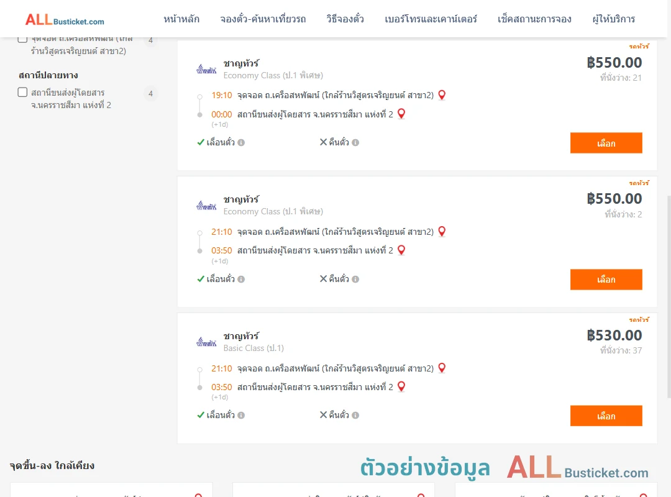Click the 00:00 arrival time
Image resolution: width=671 pixels, height=497 pixels.
point(222,114)
